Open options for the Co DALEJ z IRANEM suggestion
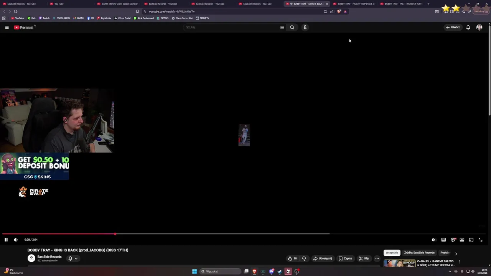 (x=459, y=262)
